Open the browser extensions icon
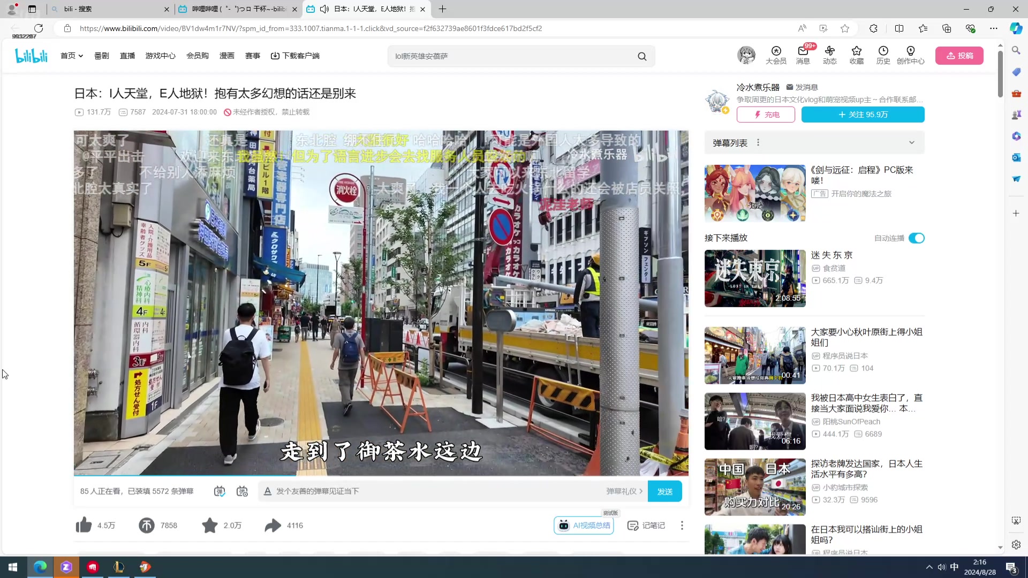Screen dimensions: 1028x578 click(x=873, y=28)
